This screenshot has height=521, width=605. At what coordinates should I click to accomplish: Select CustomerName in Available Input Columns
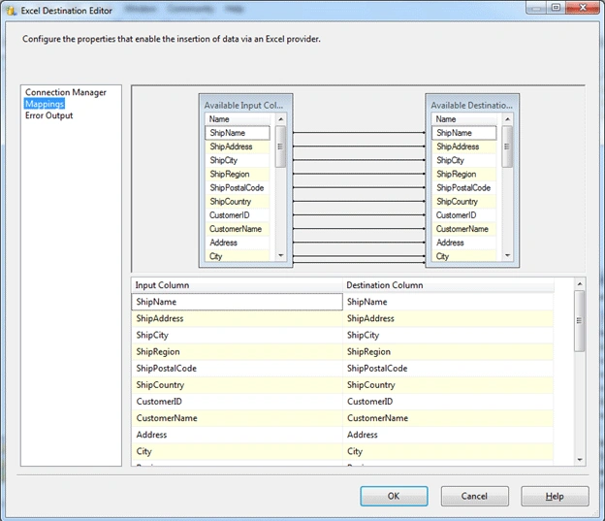[238, 229]
